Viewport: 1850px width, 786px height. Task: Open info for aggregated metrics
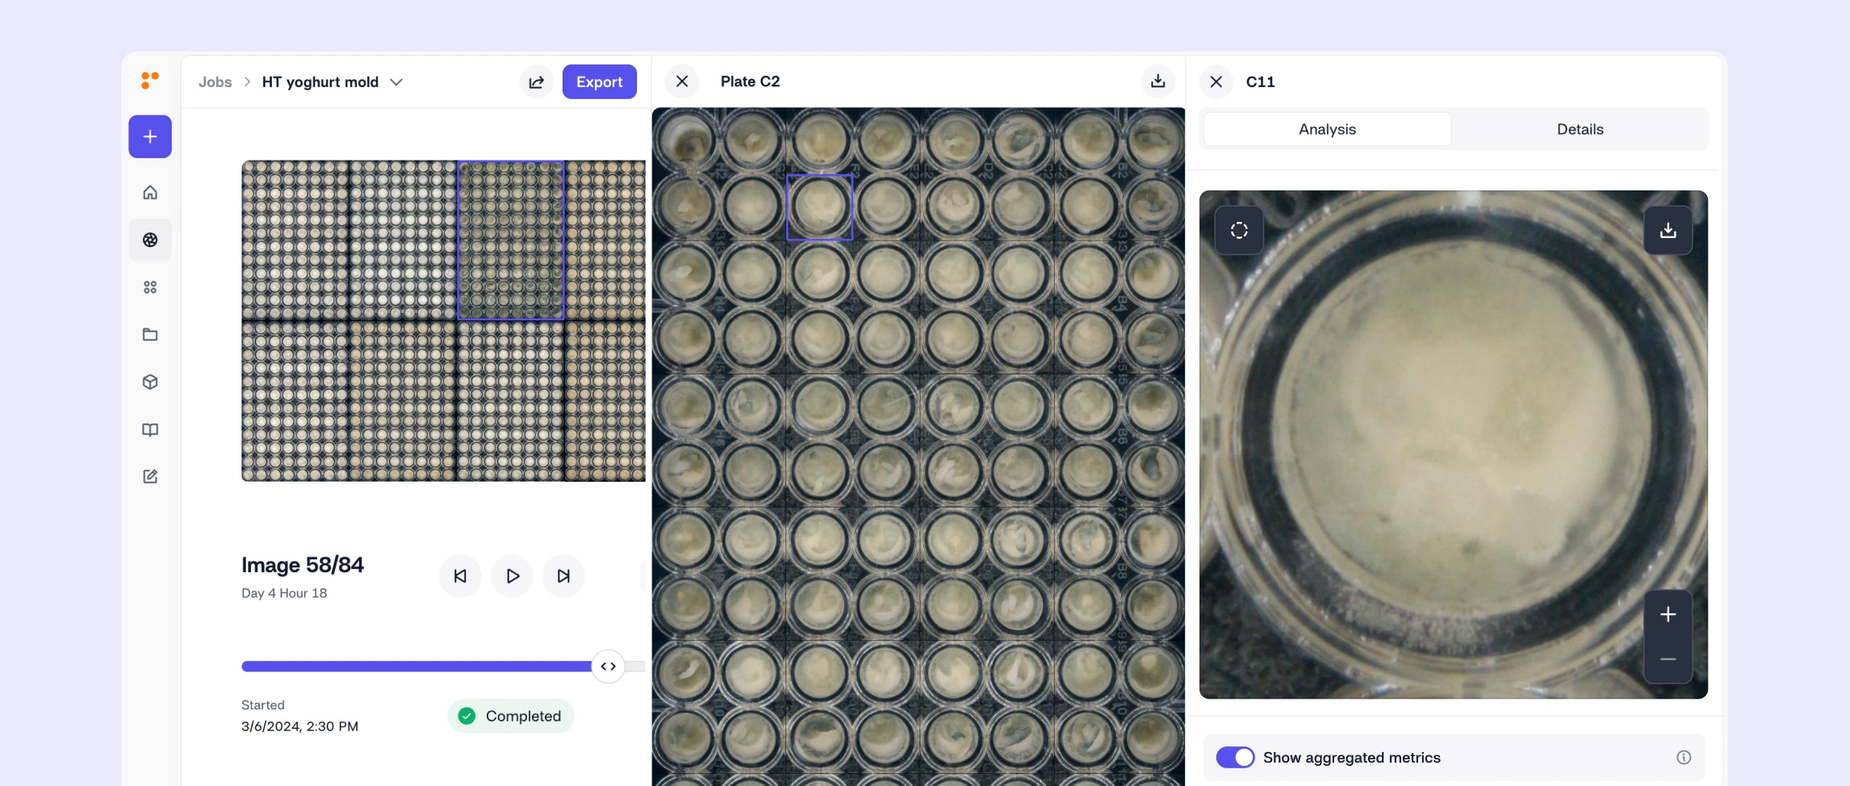click(1684, 757)
